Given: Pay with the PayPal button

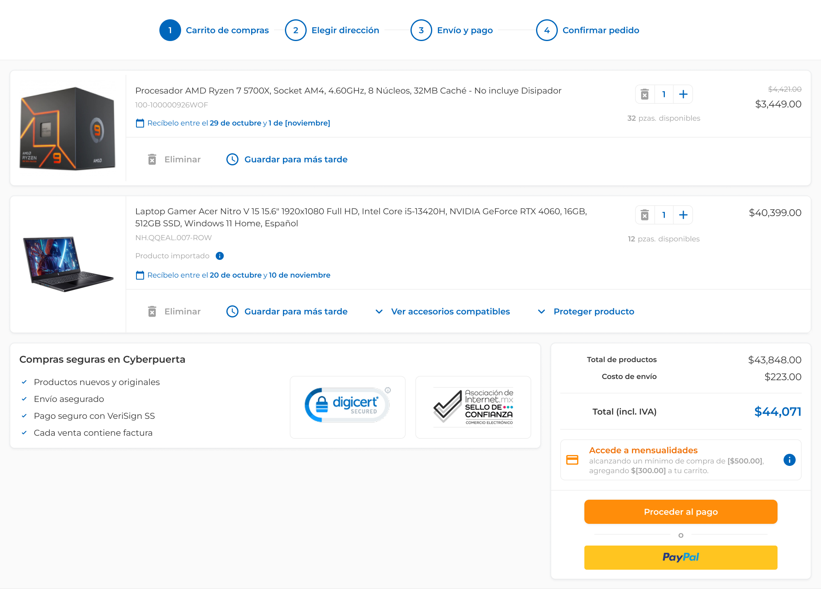Looking at the screenshot, I should click(681, 557).
